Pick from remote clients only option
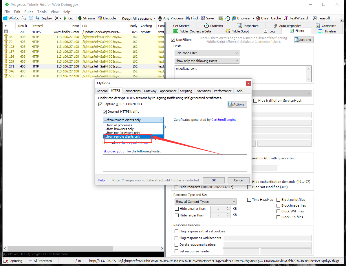 pyautogui.click(x=133, y=137)
